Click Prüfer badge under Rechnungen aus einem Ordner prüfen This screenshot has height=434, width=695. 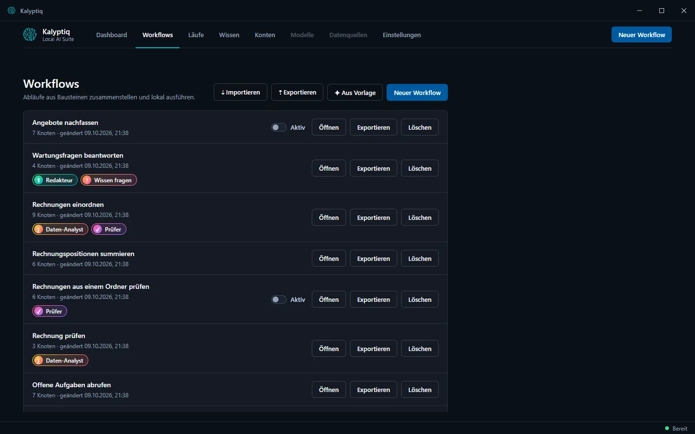coord(50,311)
